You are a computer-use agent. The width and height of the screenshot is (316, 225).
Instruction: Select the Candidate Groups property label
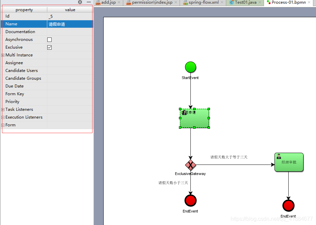23,78
